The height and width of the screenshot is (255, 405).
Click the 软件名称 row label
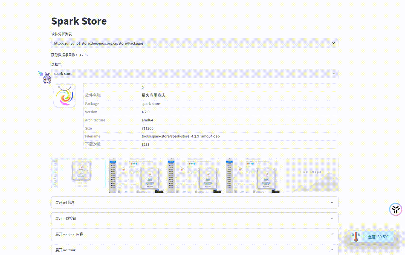pos(93,95)
